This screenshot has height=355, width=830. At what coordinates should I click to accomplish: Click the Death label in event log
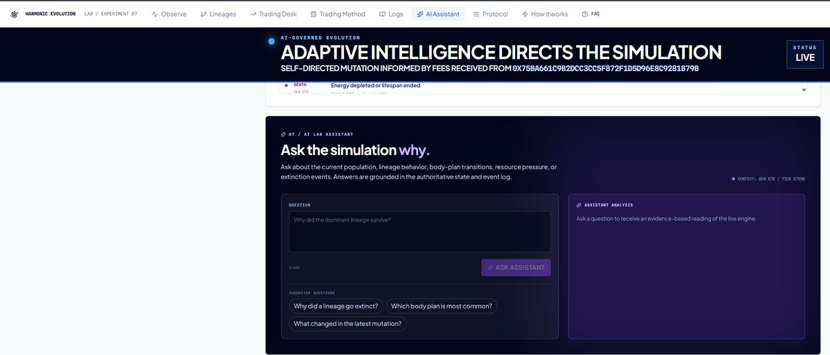click(300, 84)
